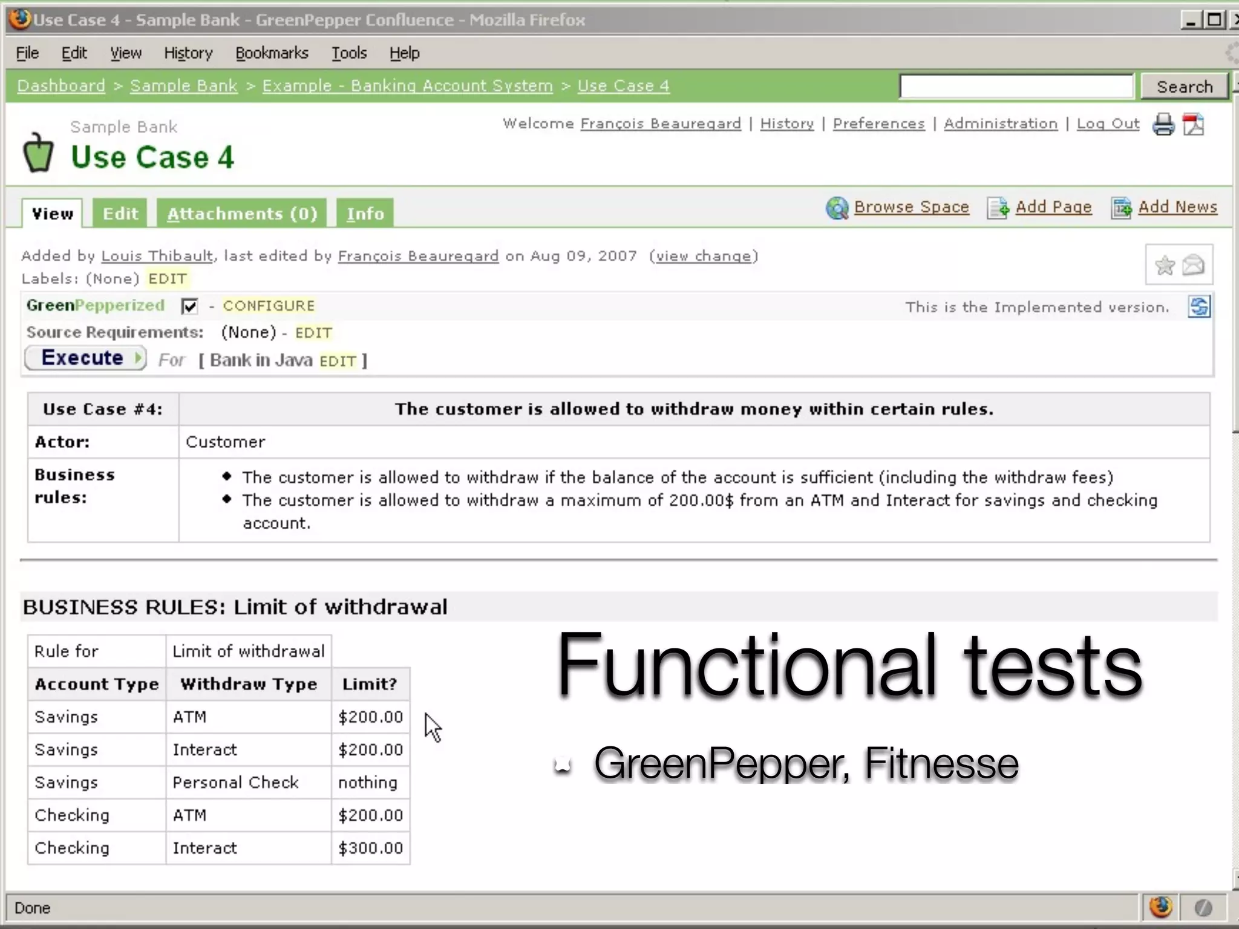Open the Attachments (0) tab
This screenshot has width=1239, height=929.
click(x=242, y=214)
